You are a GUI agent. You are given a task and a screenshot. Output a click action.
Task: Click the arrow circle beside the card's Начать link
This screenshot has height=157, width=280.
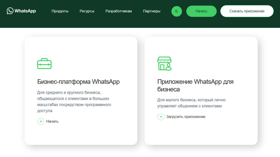(41, 121)
